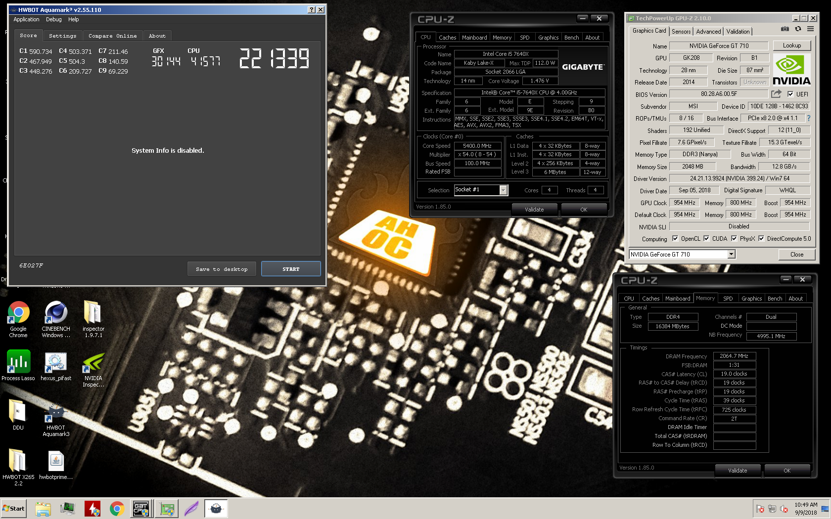This screenshot has height=519, width=831.
Task: Click the network tray icon
Action: 772,509
